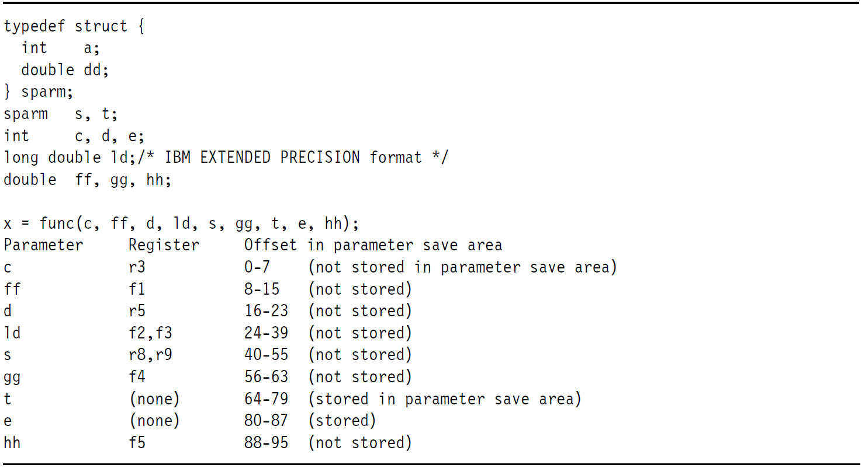Image resolution: width=865 pixels, height=468 pixels.
Task: Click the "Register" column header
Action: click(164, 245)
